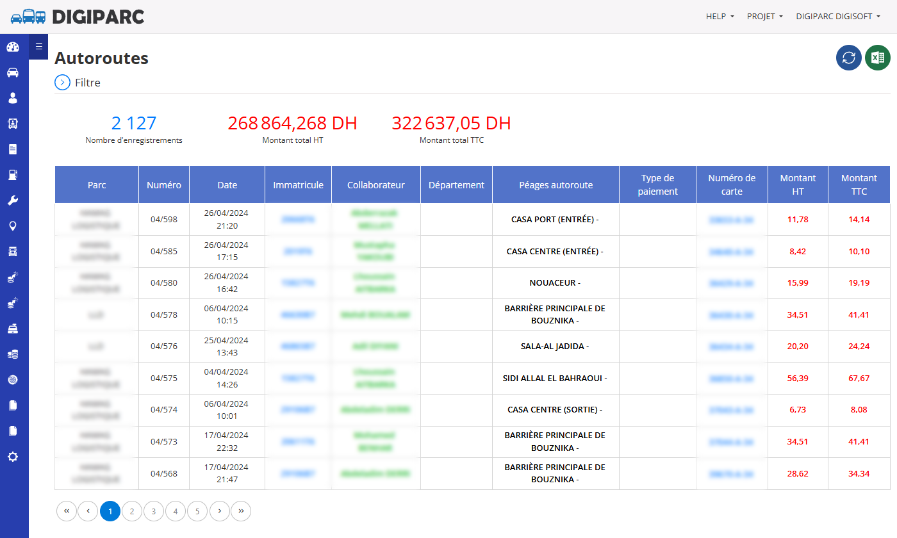
Task: Open the stacked coins icon in sidebar
Action: [x=13, y=354]
